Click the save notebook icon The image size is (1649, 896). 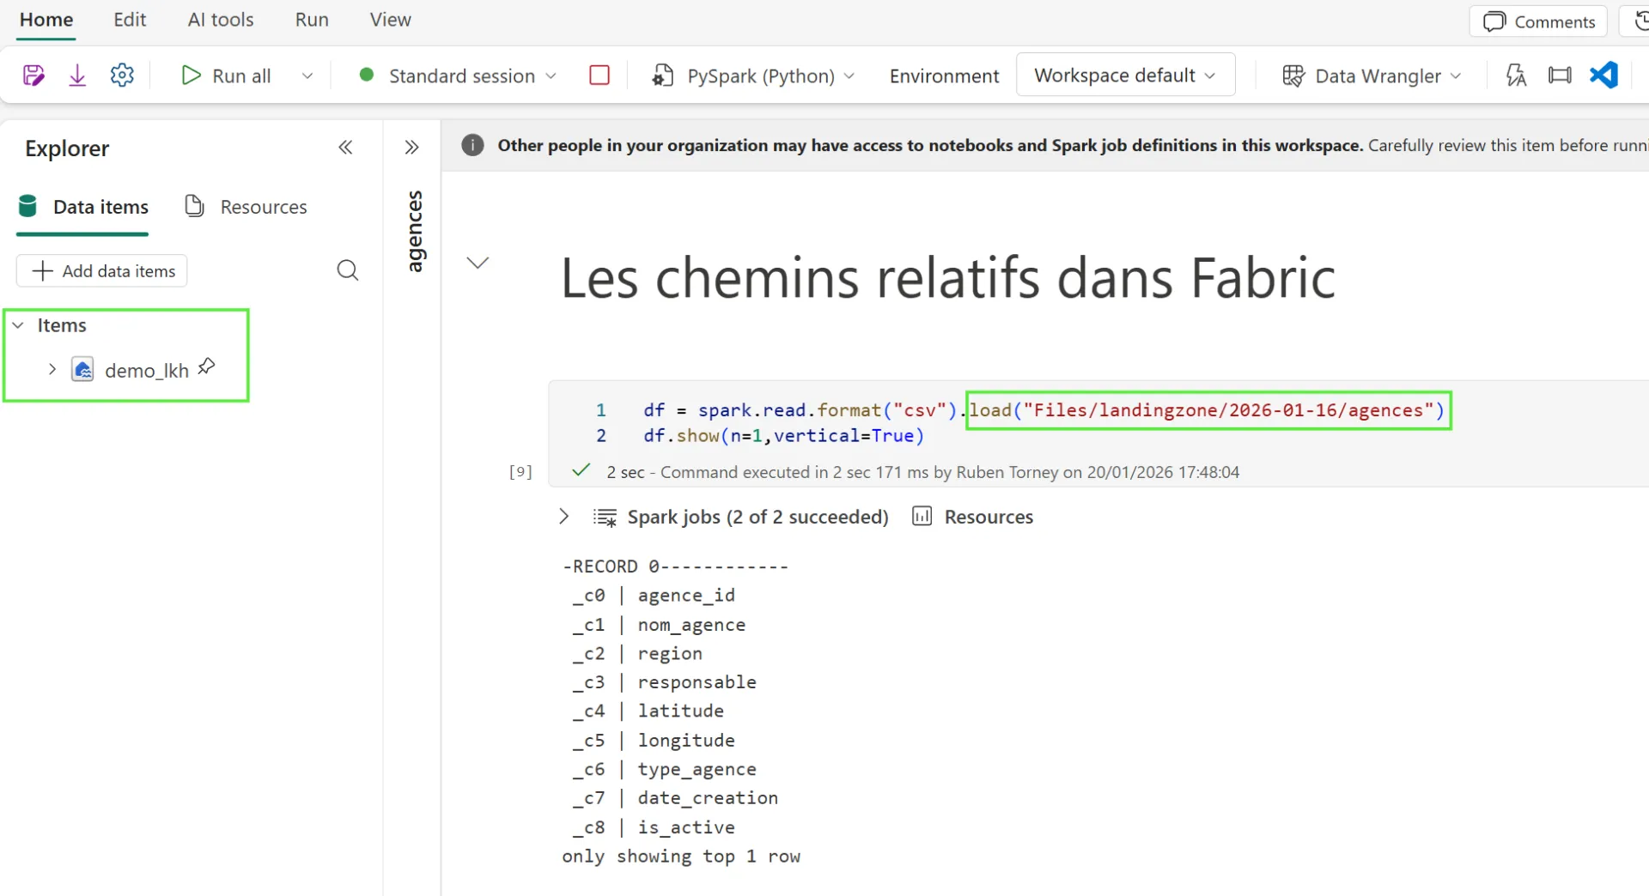(33, 76)
